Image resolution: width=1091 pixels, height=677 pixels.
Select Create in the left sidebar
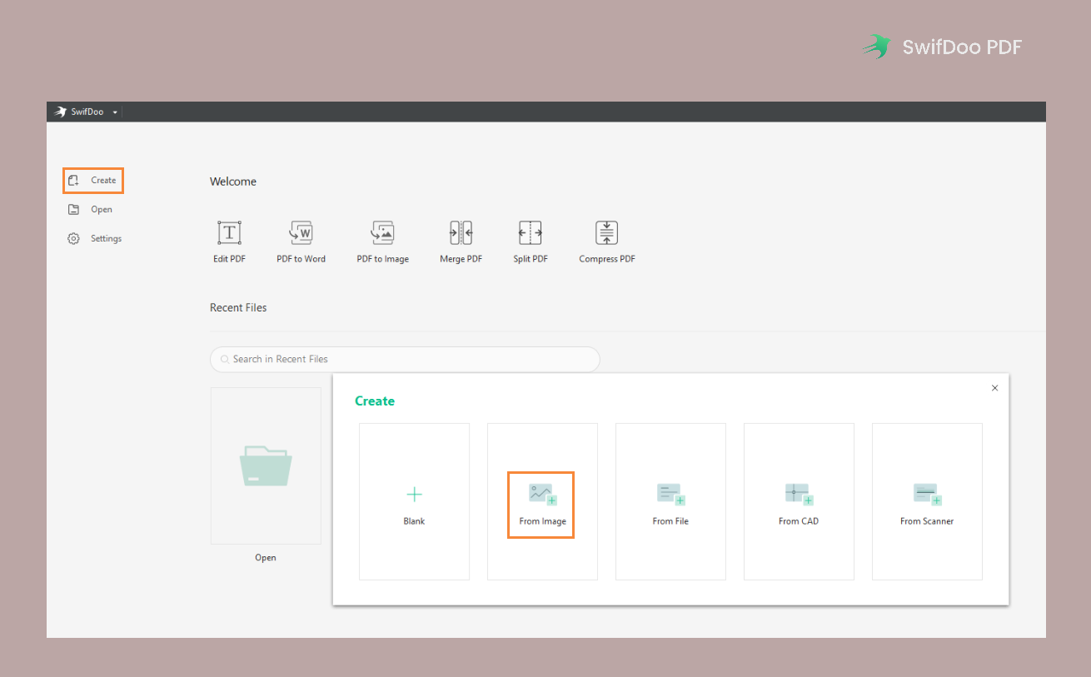tap(93, 181)
